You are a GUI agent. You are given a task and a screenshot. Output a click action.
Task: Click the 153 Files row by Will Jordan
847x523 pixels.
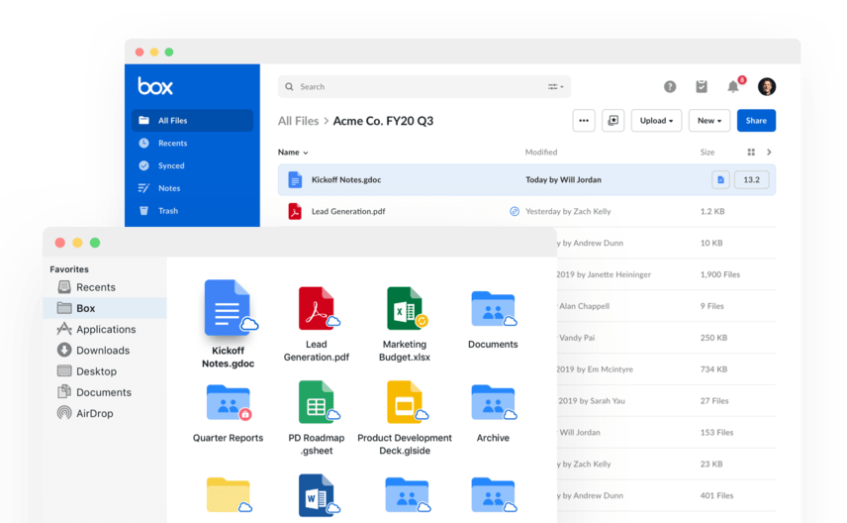coord(667,433)
